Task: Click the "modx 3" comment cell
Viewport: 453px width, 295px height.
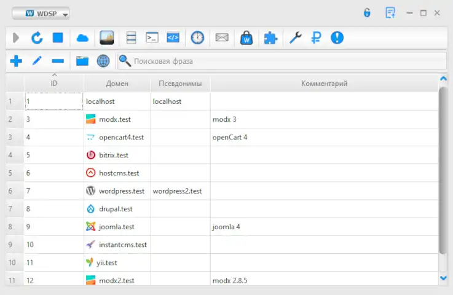Action: (324, 119)
